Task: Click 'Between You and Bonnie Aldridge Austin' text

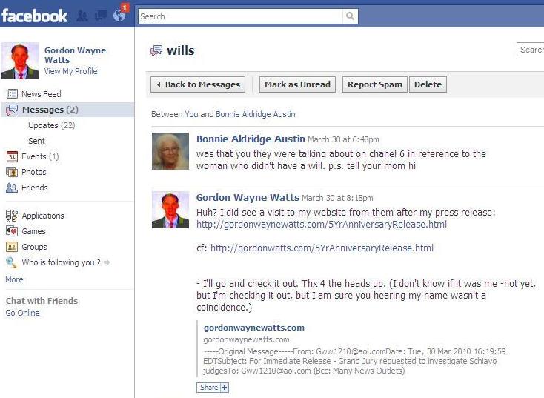Action: click(223, 114)
